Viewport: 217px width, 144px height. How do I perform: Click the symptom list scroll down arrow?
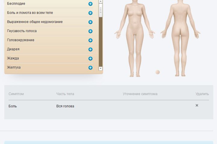[x=101, y=68]
